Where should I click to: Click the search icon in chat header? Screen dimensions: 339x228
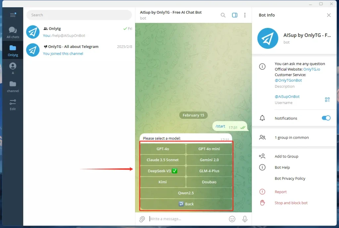[x=223, y=15]
